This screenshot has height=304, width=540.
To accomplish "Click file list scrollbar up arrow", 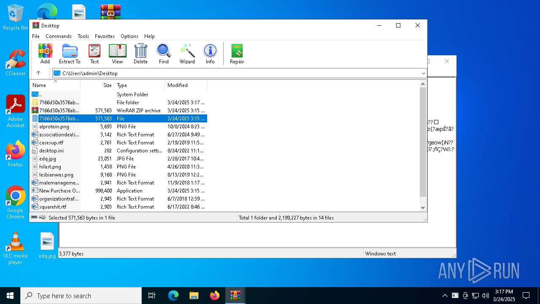I will (423, 84).
